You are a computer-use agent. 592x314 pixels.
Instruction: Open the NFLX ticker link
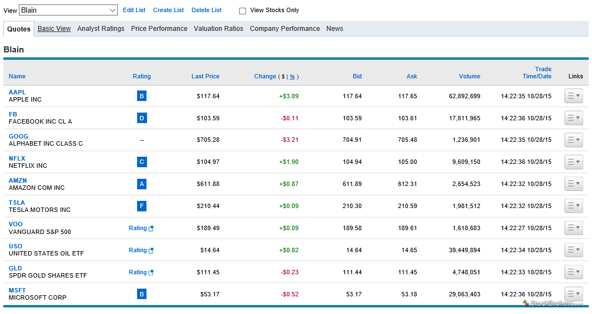17,158
